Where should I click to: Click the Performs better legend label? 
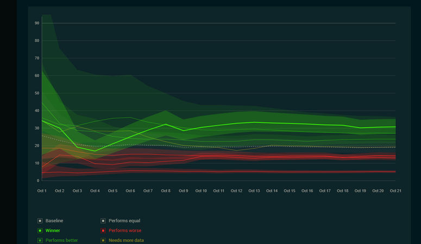(61, 240)
